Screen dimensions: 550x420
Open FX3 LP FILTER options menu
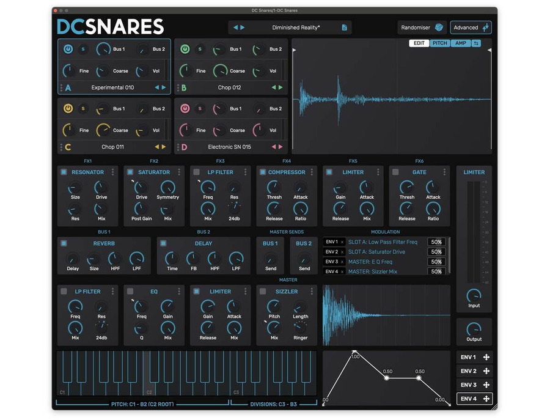[x=245, y=172]
